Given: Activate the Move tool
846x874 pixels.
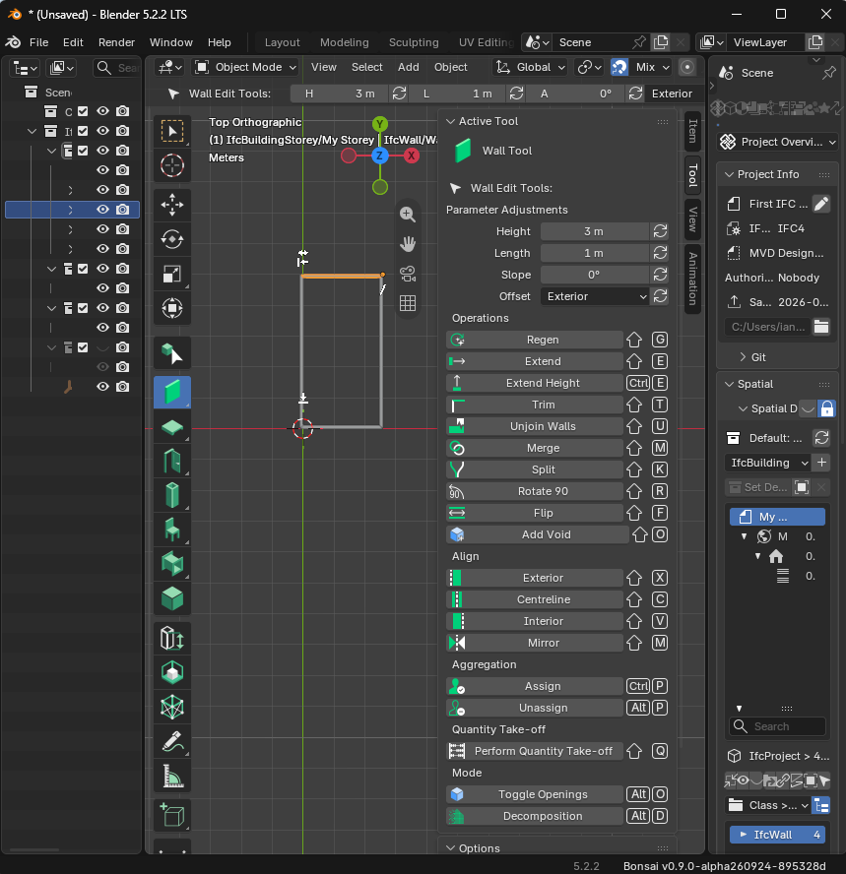Looking at the screenshot, I should (x=172, y=205).
